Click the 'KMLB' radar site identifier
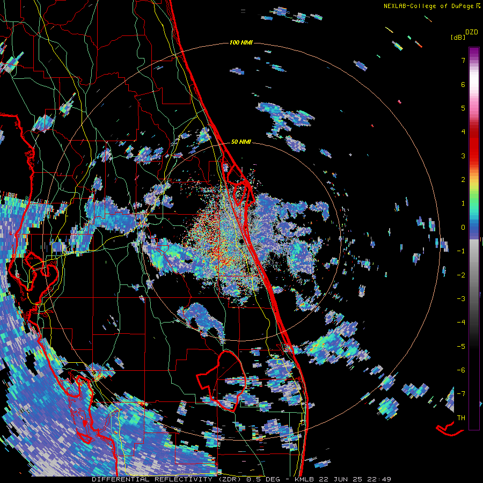483x483 pixels. 305,479
